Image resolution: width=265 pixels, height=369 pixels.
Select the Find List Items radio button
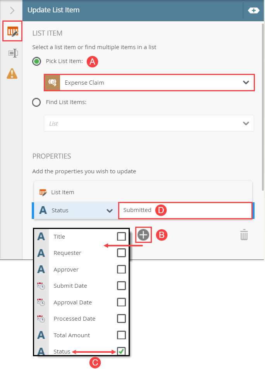(37, 102)
